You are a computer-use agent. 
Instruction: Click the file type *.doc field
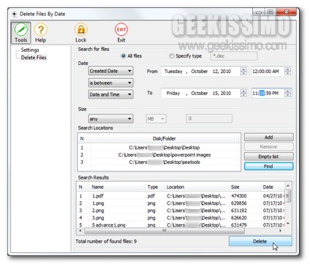[x=234, y=56]
